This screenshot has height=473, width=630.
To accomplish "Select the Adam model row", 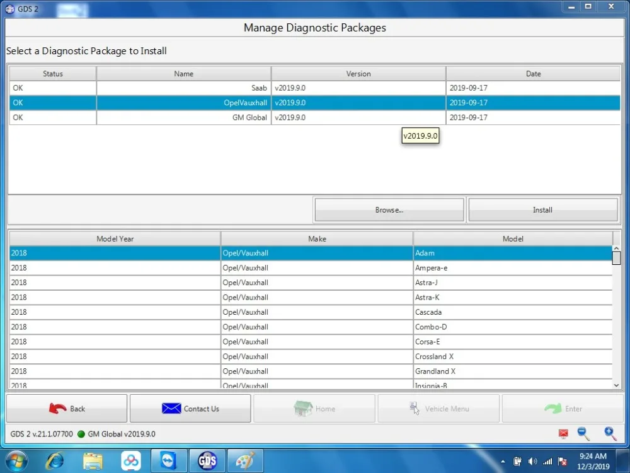I will click(x=311, y=253).
